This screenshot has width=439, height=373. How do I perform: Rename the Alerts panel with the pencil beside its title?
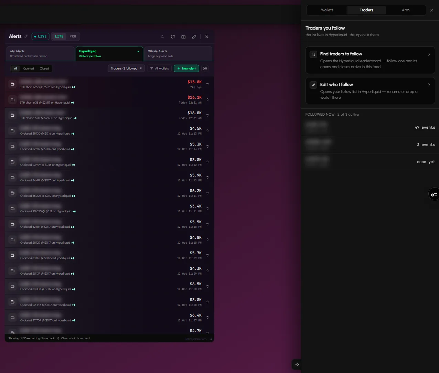pos(26,36)
